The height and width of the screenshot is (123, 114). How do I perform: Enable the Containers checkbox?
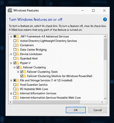[15, 45]
